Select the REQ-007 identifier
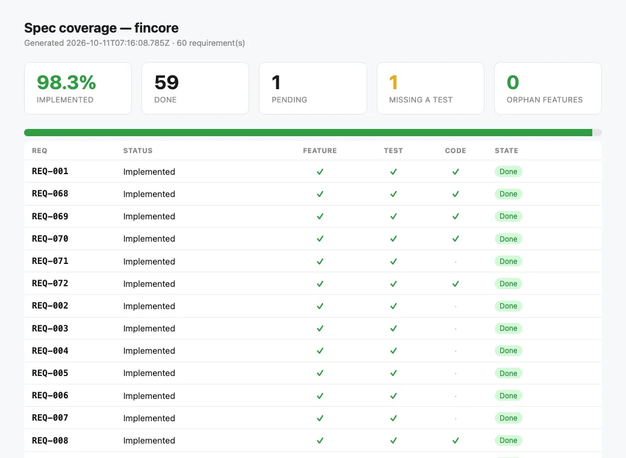 click(50, 418)
